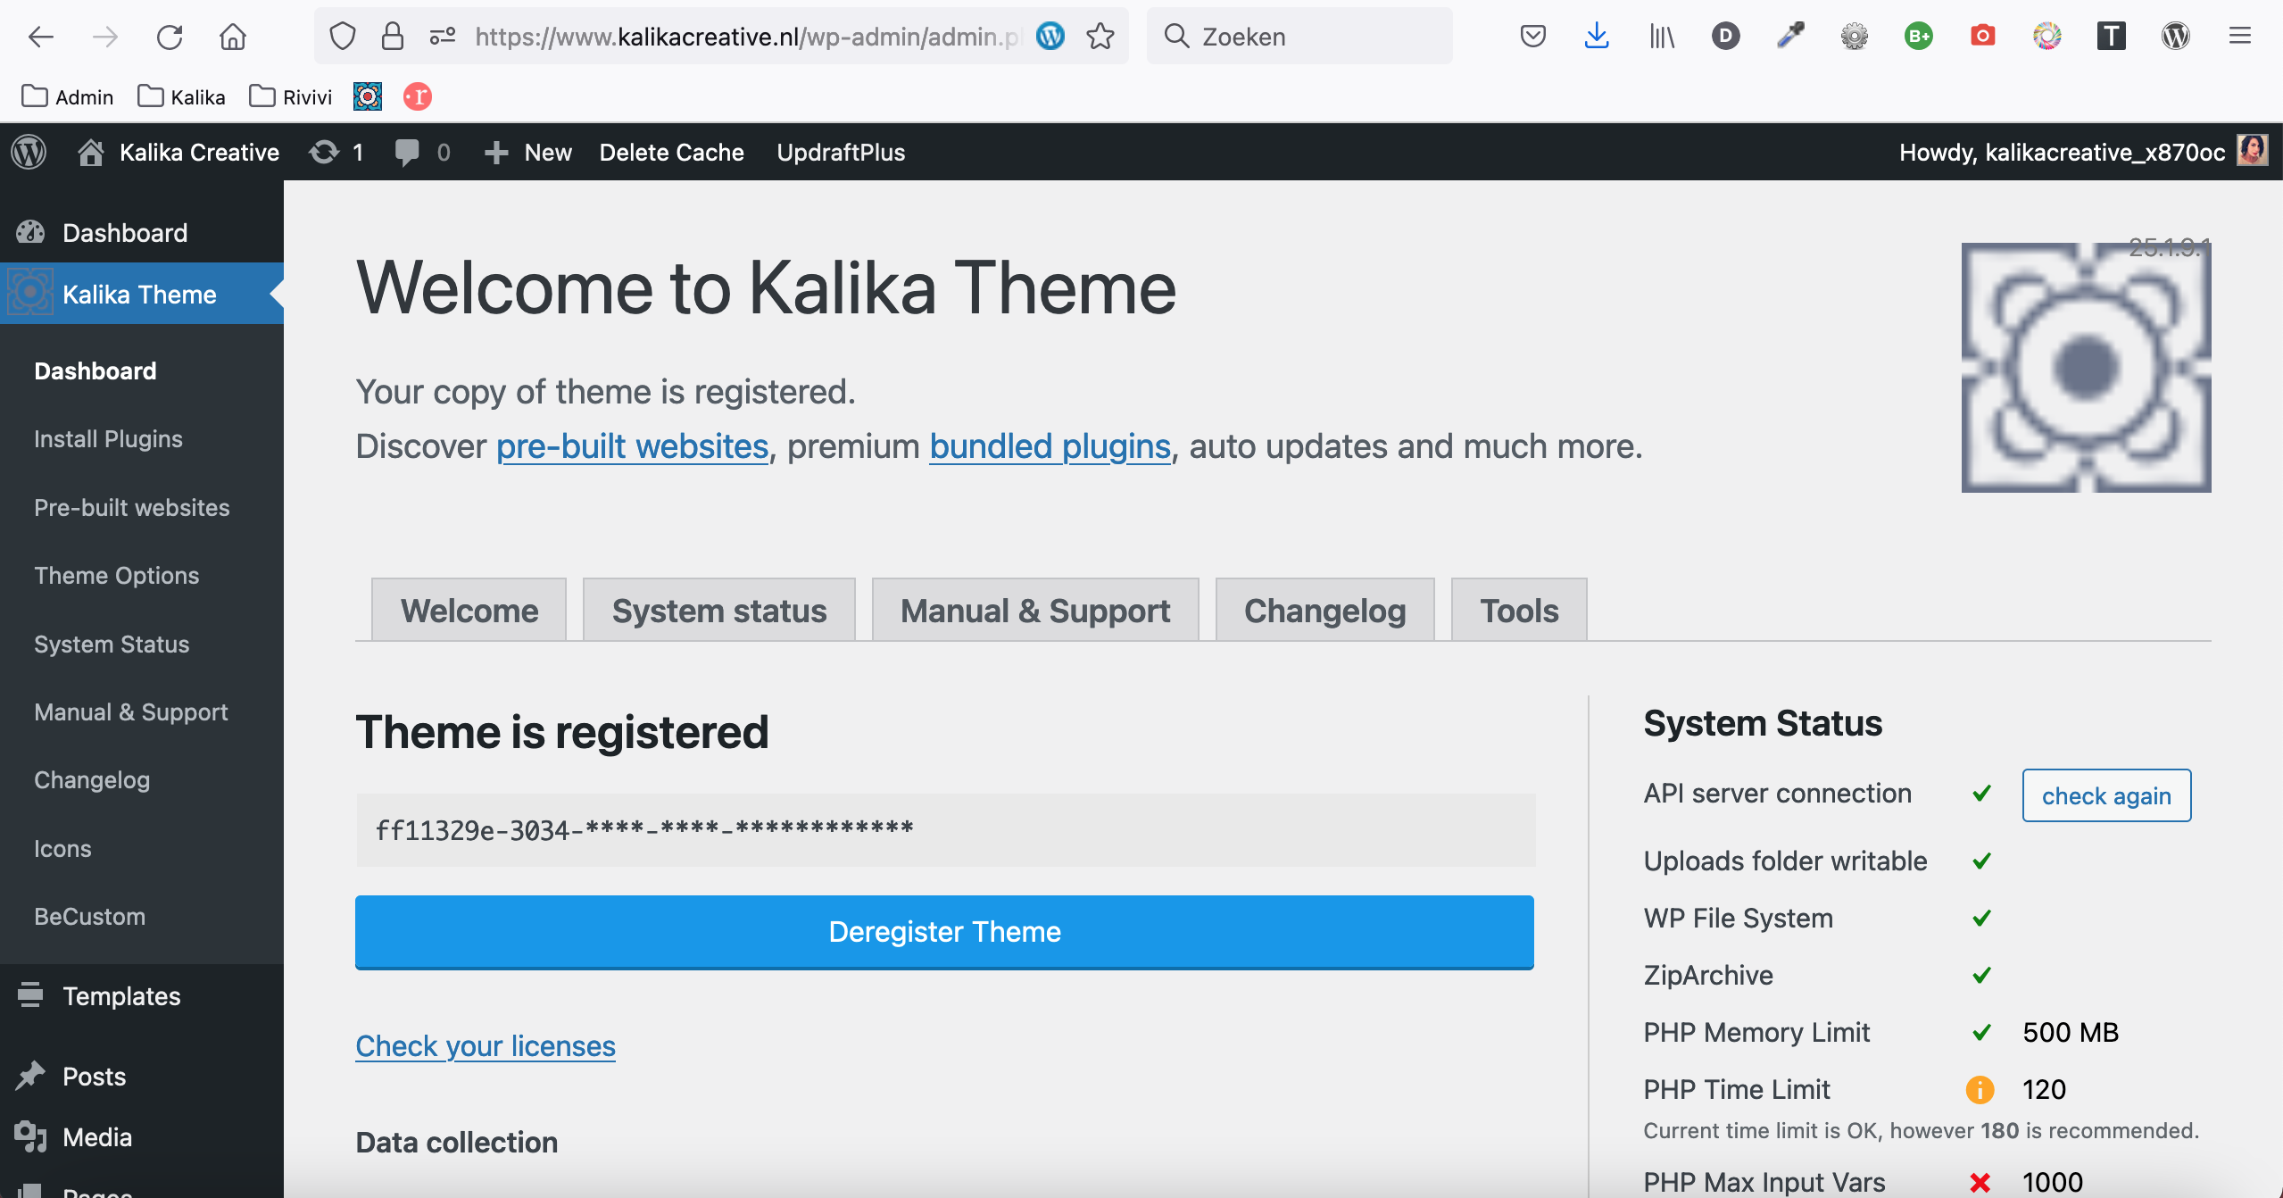
Task: Open the Admin bookmarks folder
Action: click(68, 96)
